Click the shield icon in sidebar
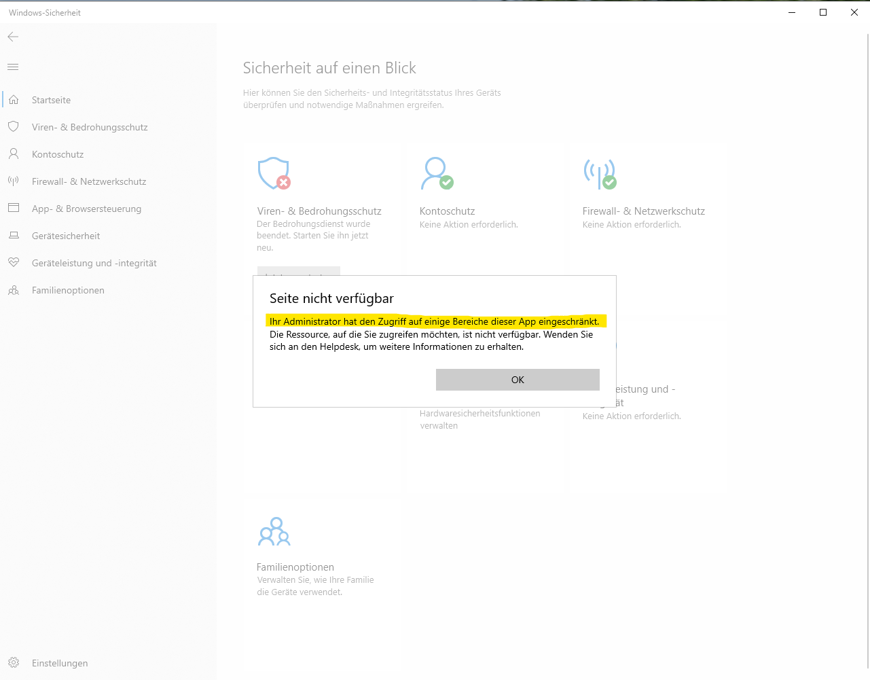 point(14,127)
